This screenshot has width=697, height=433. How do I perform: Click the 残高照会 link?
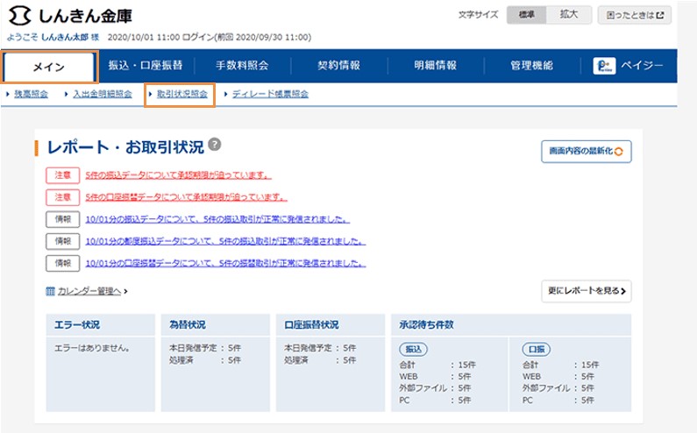point(31,94)
